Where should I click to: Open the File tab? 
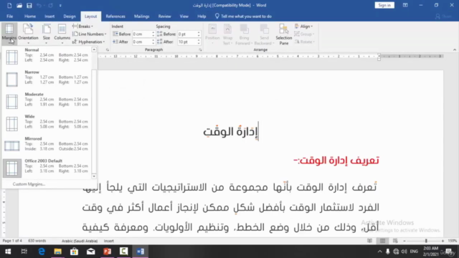tap(9, 16)
